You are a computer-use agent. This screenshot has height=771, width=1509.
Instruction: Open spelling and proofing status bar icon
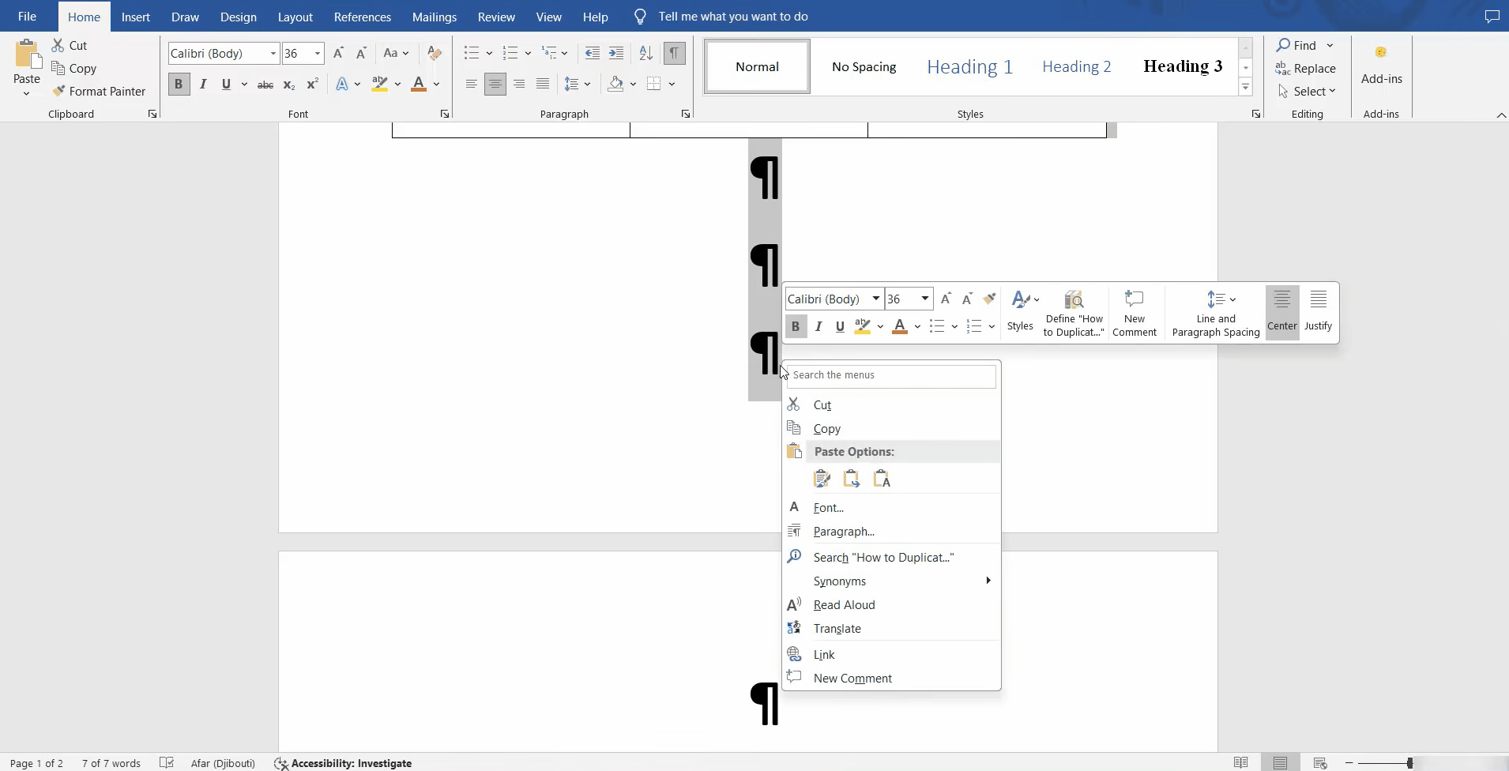tap(167, 763)
